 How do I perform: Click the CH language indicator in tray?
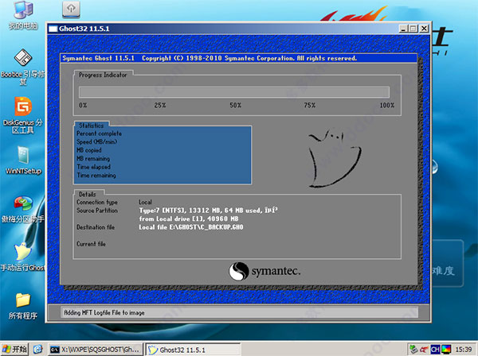pyautogui.click(x=435, y=350)
